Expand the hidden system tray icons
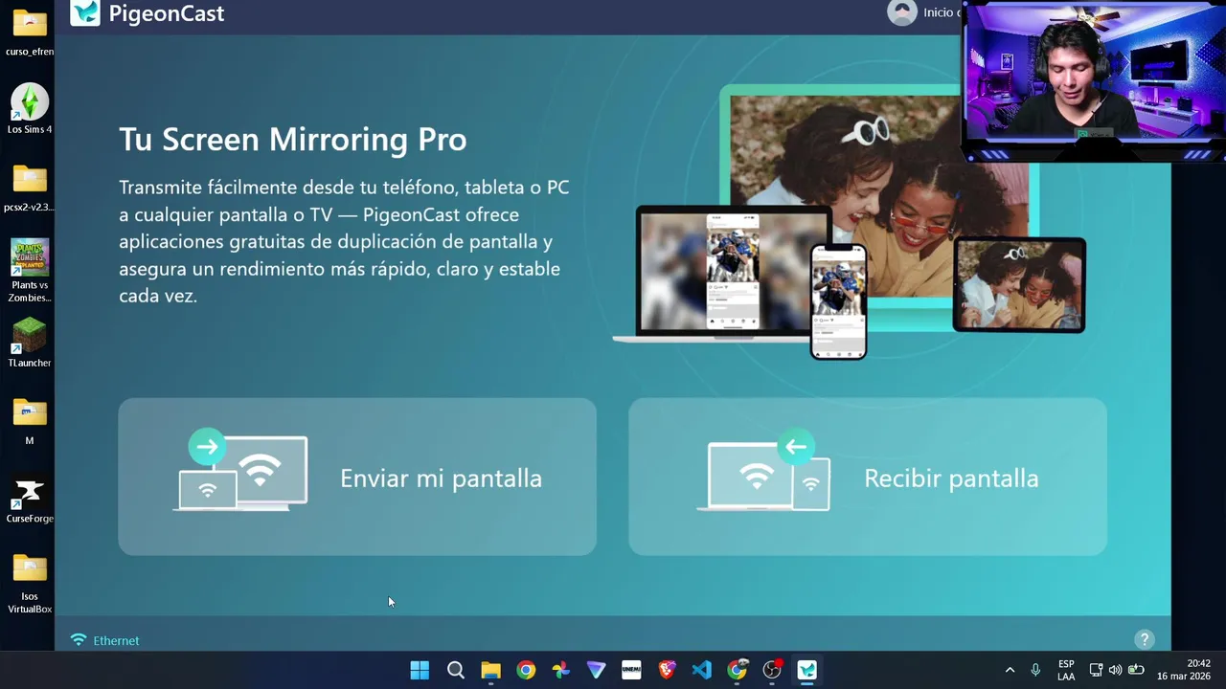The image size is (1226, 689). point(1010,670)
